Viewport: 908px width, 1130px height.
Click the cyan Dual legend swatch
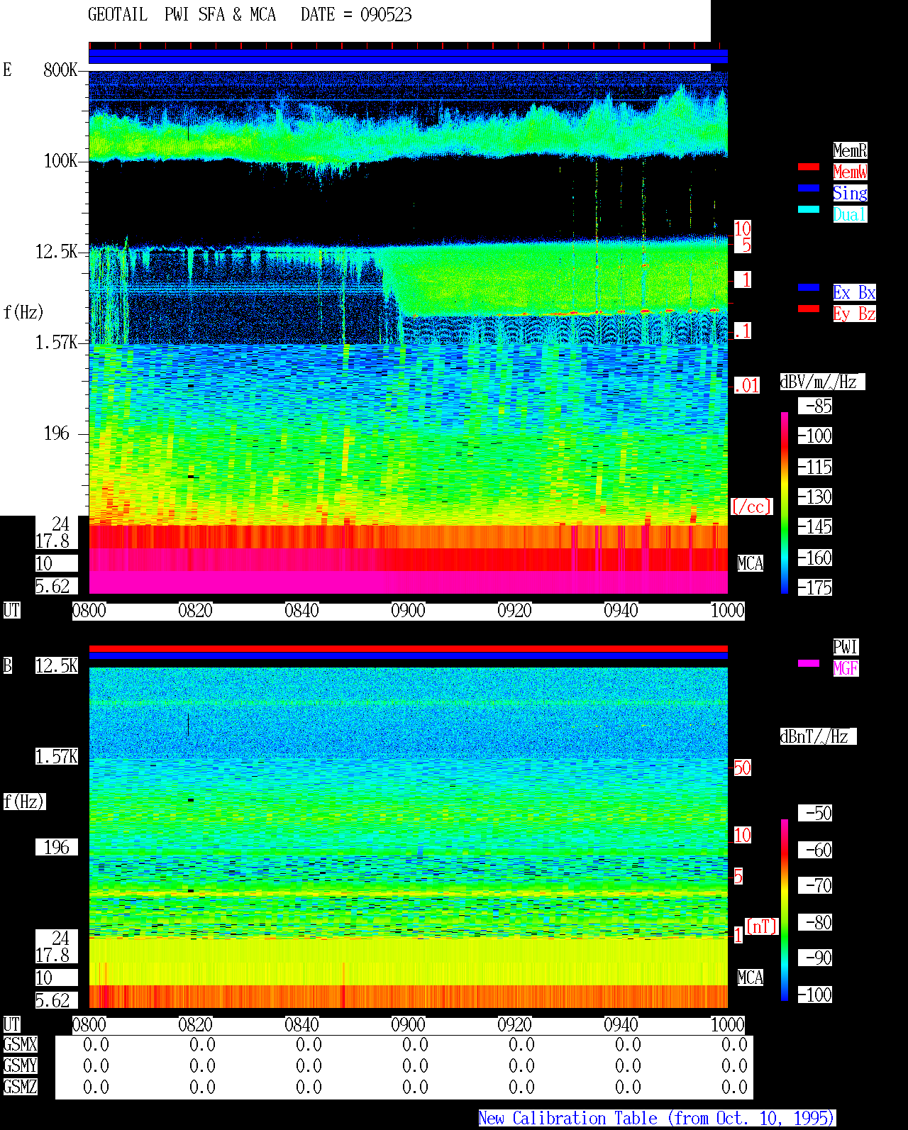[809, 209]
